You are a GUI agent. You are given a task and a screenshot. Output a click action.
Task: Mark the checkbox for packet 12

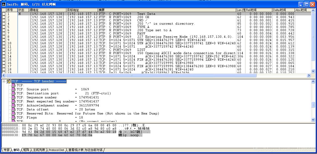coord(4,50)
